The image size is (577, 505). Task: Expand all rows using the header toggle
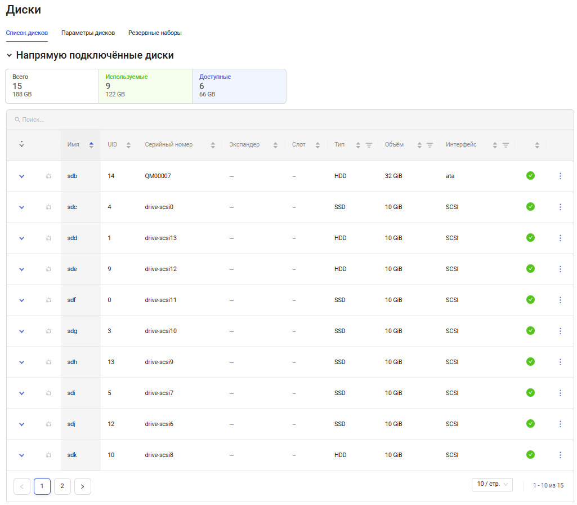click(x=22, y=144)
